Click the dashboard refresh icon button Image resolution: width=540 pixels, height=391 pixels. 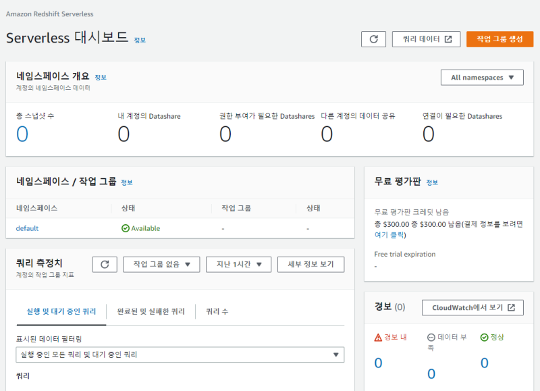tap(373, 39)
